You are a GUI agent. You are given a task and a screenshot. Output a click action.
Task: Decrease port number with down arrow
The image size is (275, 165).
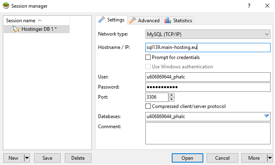click(172, 99)
